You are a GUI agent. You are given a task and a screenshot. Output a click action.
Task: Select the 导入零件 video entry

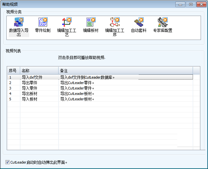[29, 88]
